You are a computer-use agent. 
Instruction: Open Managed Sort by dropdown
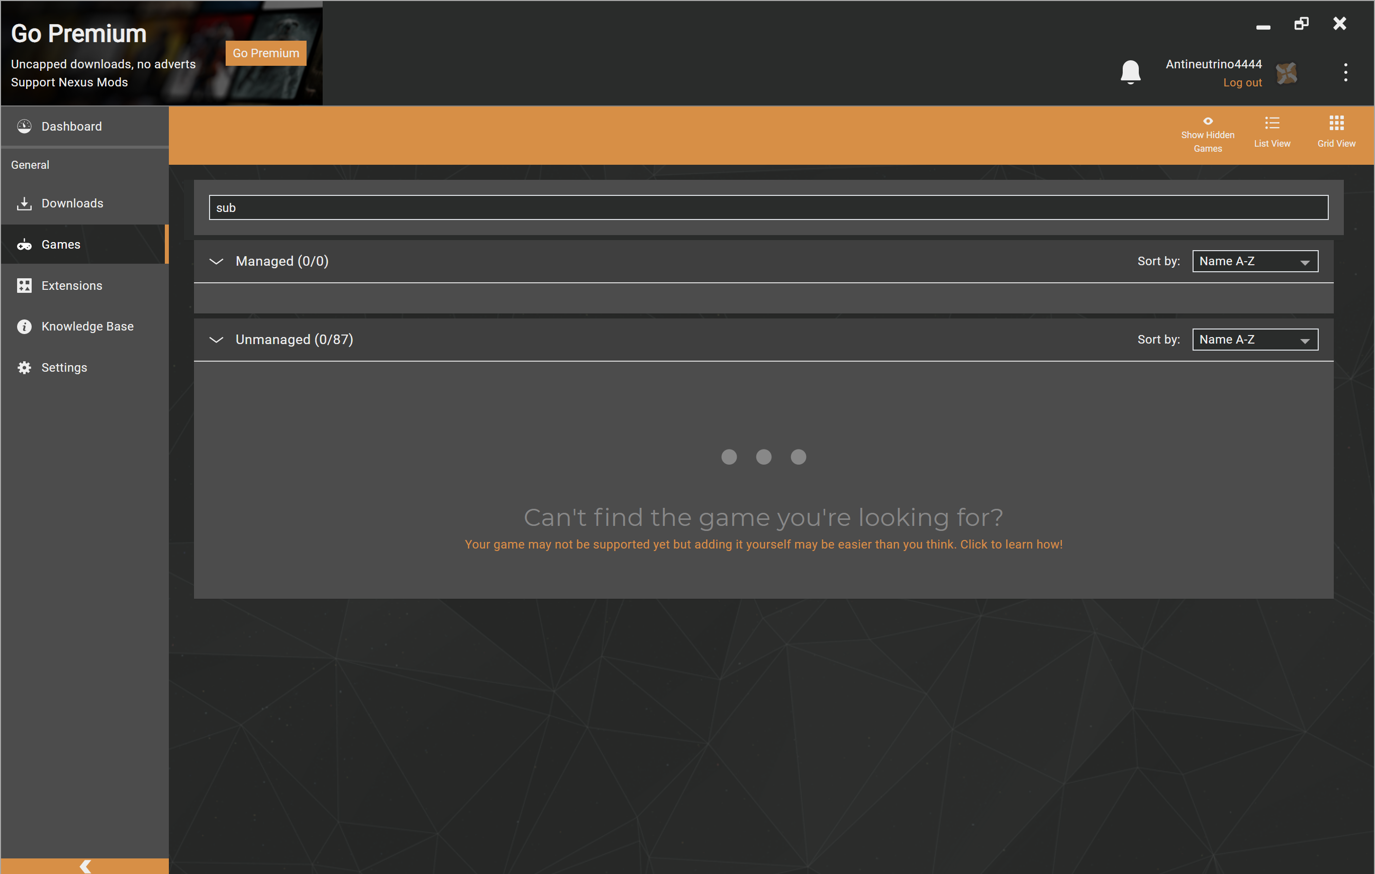(x=1254, y=262)
